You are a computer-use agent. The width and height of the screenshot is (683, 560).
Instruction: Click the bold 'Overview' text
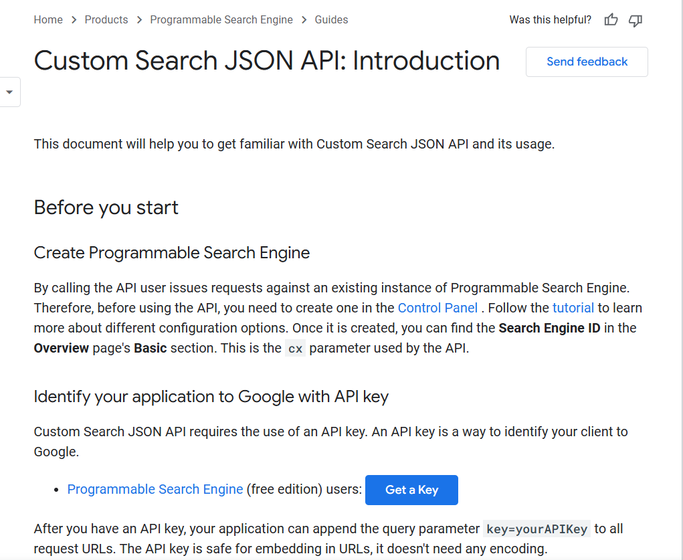pyautogui.click(x=62, y=348)
